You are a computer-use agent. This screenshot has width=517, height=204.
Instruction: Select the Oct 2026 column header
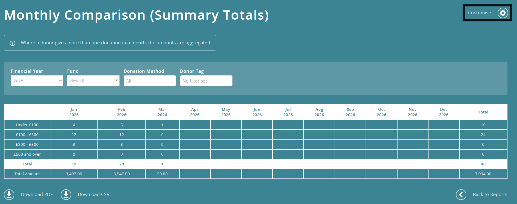pos(381,112)
